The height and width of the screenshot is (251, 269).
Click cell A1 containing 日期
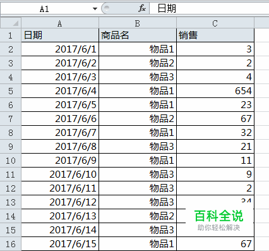click(x=60, y=35)
